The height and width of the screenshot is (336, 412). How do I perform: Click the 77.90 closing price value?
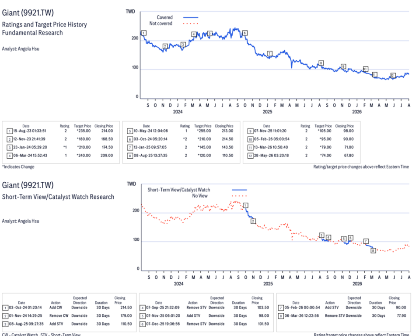pos(401,315)
